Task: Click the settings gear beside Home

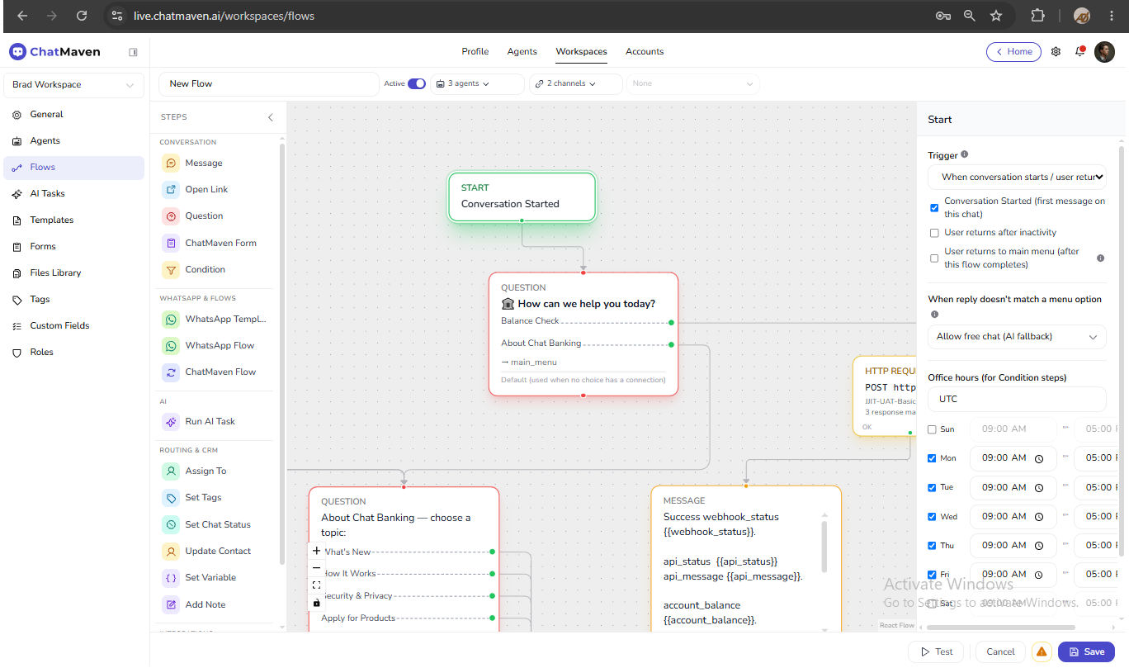Action: [1056, 51]
